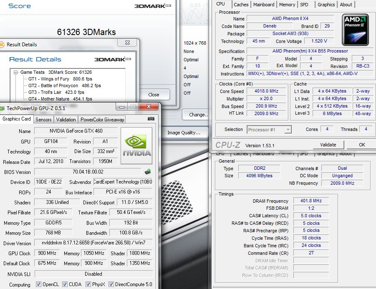Open the Mainboard tab in CPU-Z
The height and width of the screenshot is (289, 376).
pyautogui.click(x=264, y=5)
